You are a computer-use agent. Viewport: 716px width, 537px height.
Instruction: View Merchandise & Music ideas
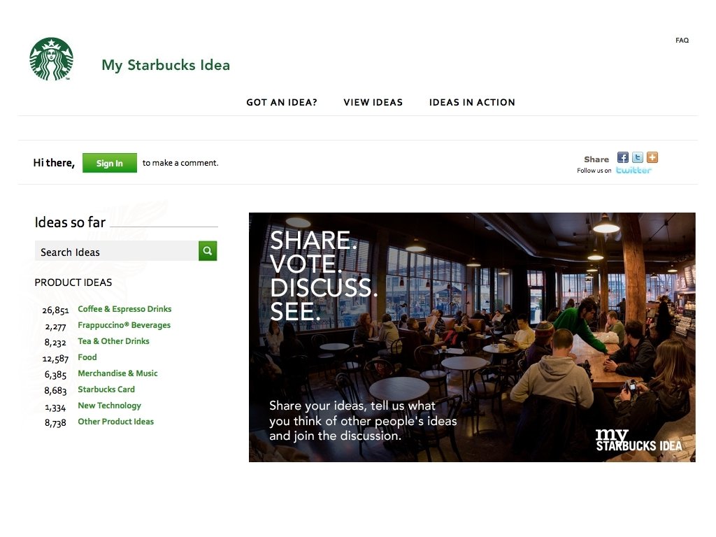point(117,373)
